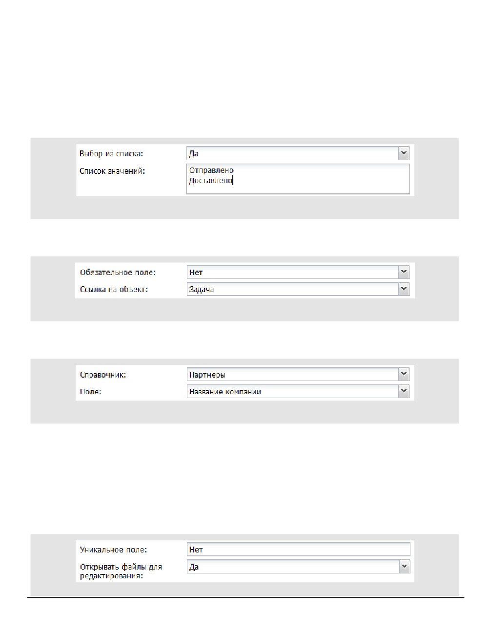The image size is (490, 635).
Task: Expand the Справочник dropdown arrow
Action: pos(404,375)
